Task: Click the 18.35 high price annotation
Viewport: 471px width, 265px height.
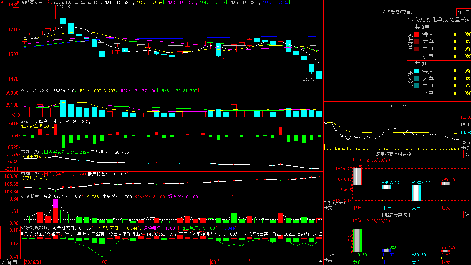Action: pos(65,6)
